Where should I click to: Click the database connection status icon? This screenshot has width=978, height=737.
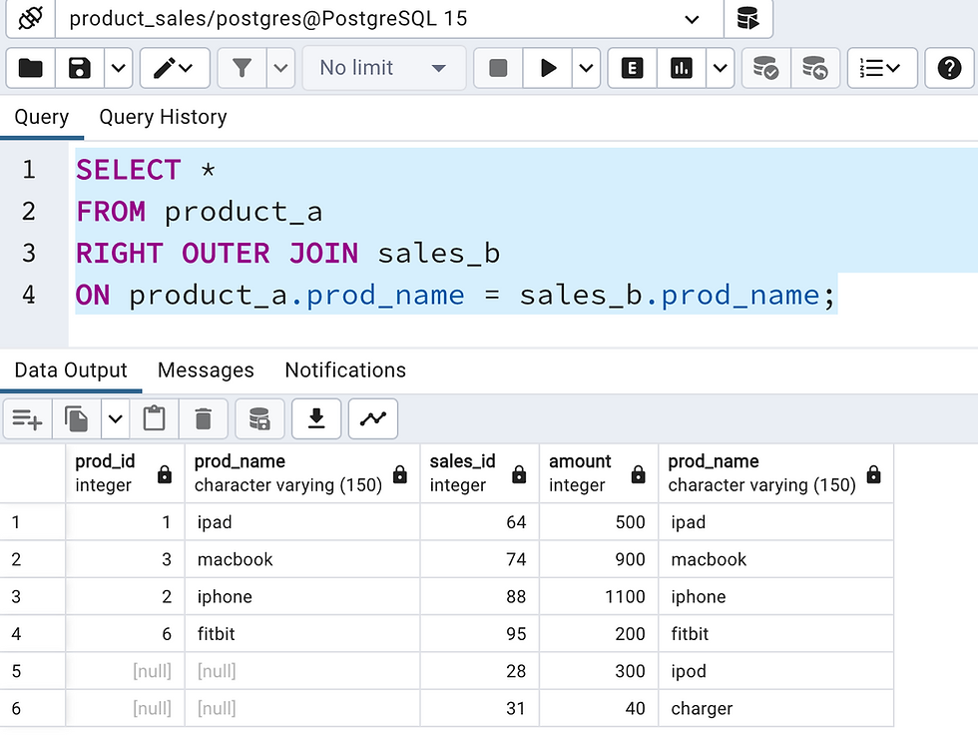pyautogui.click(x=30, y=19)
